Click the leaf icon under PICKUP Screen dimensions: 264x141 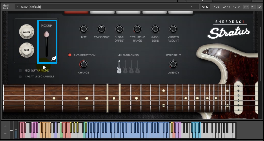click(54, 58)
